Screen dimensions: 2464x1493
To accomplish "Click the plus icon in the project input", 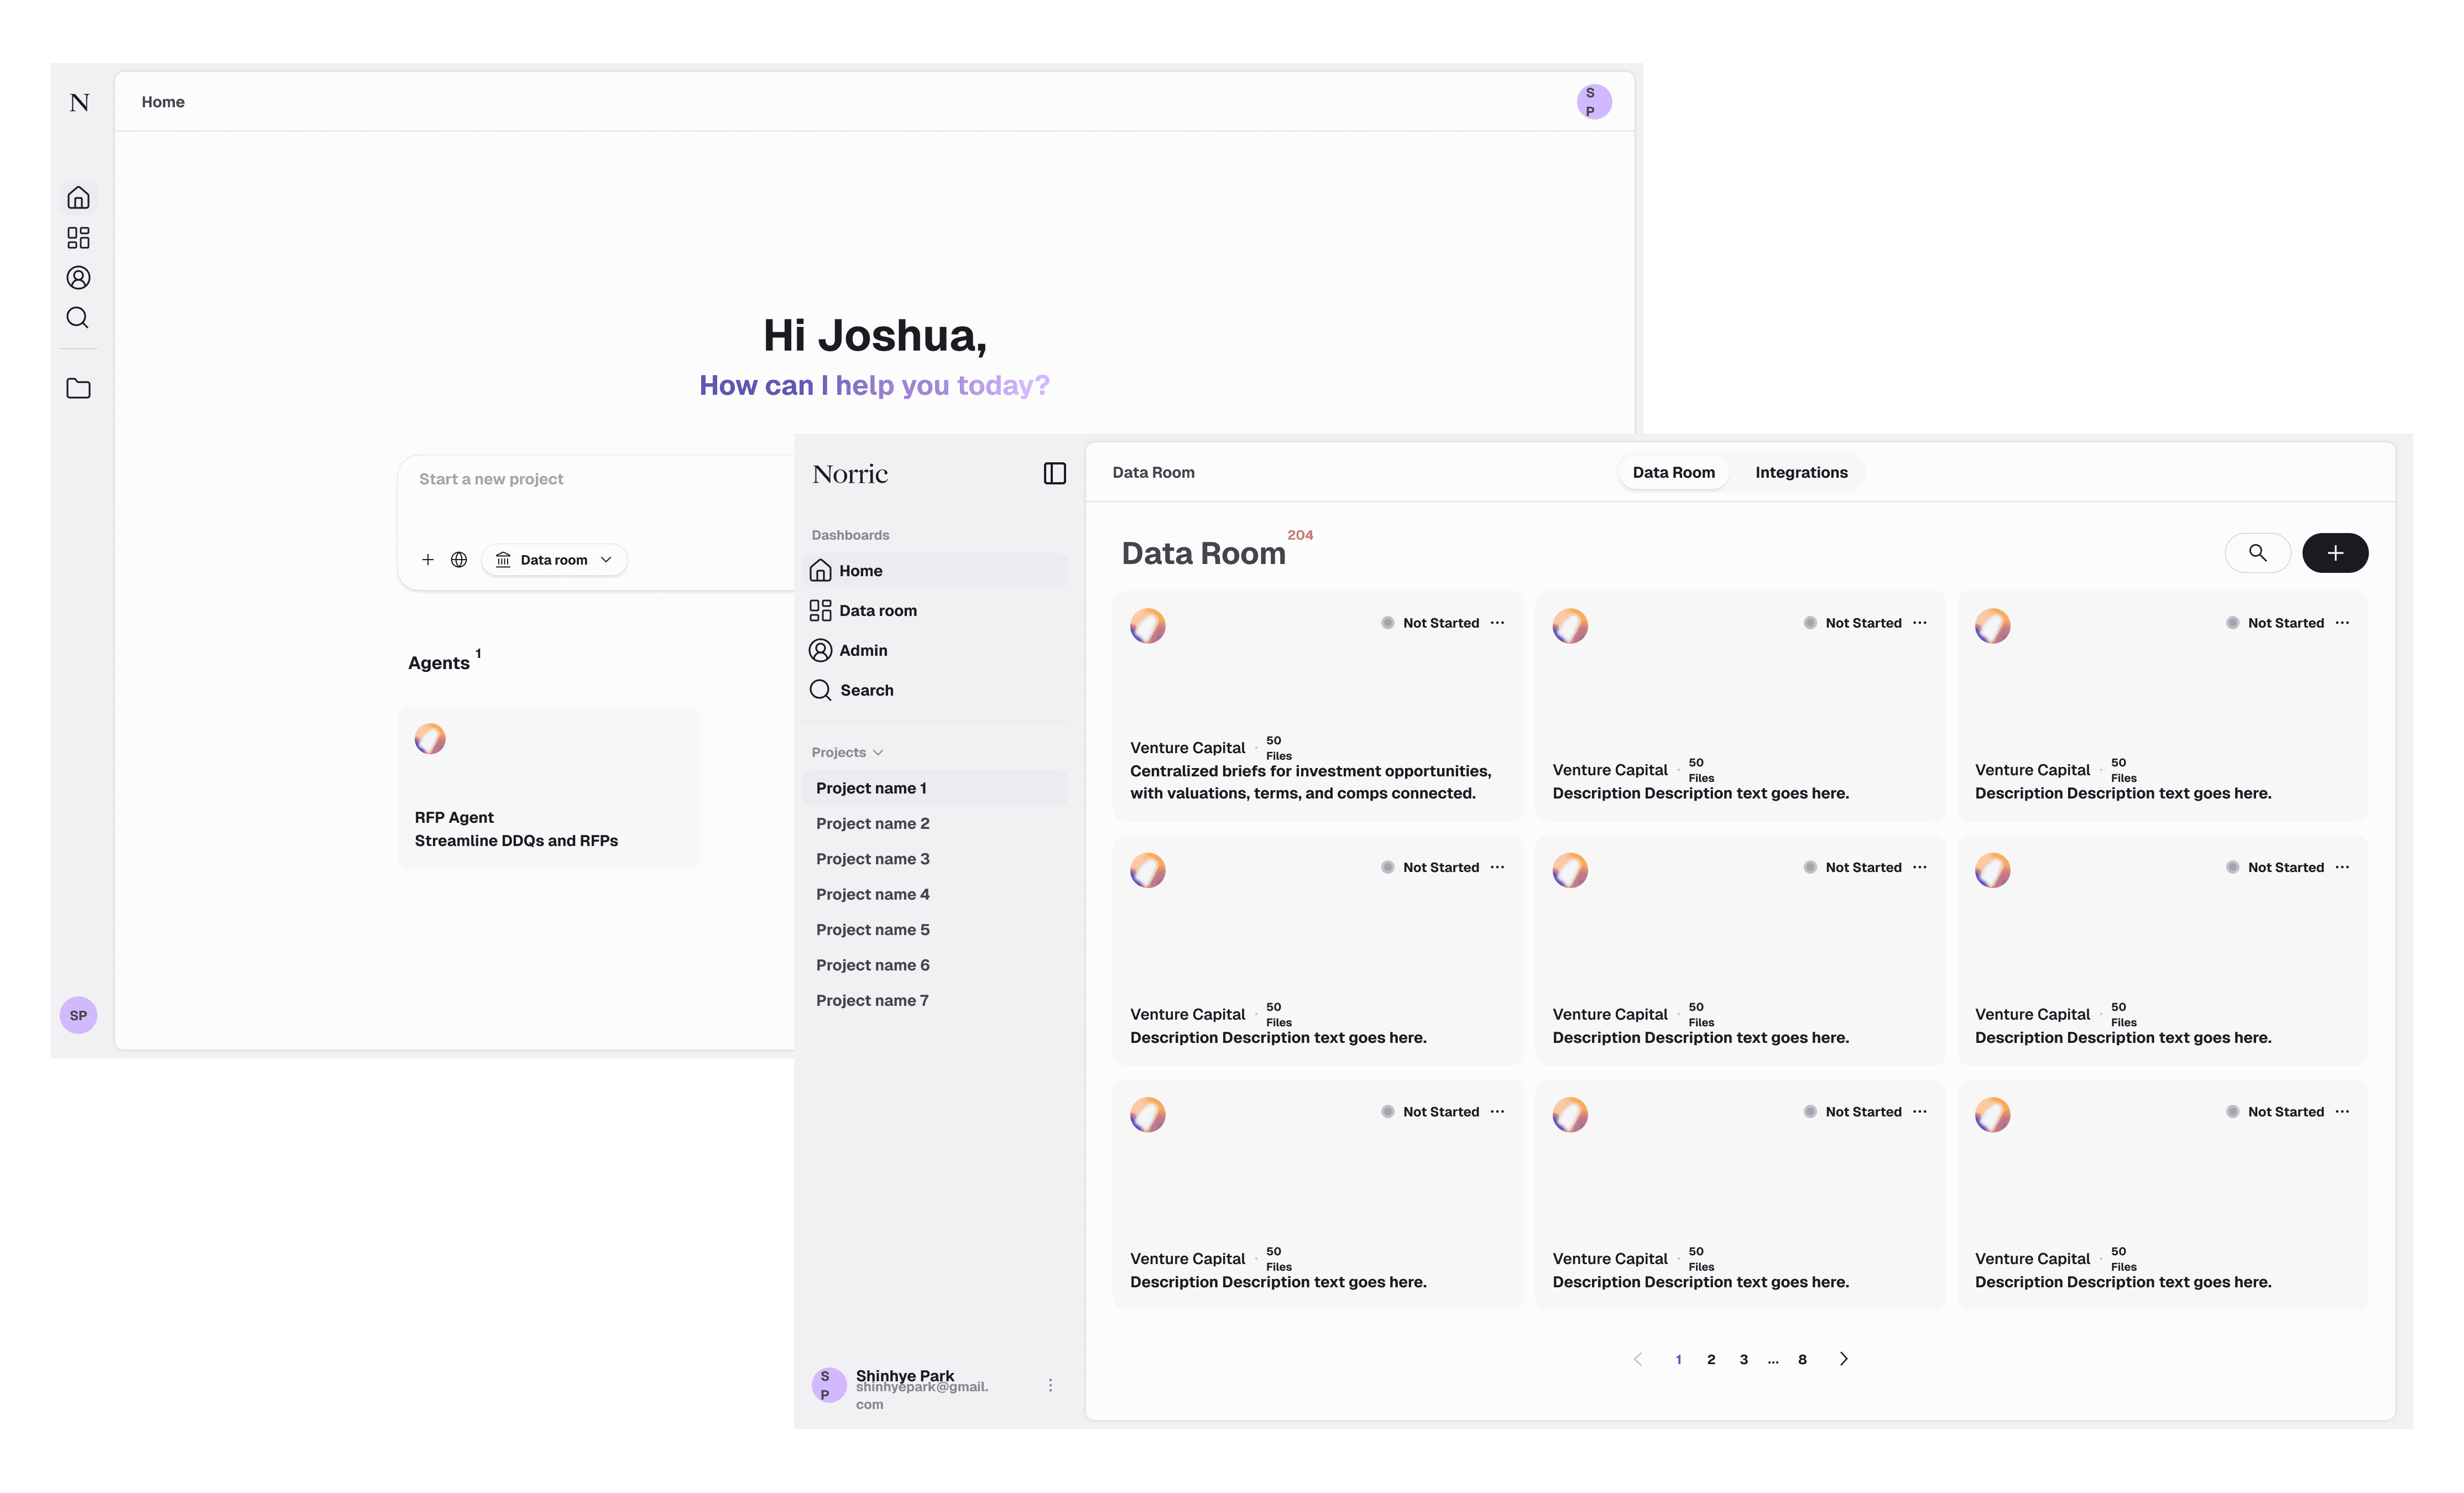I will pyautogui.click(x=428, y=560).
